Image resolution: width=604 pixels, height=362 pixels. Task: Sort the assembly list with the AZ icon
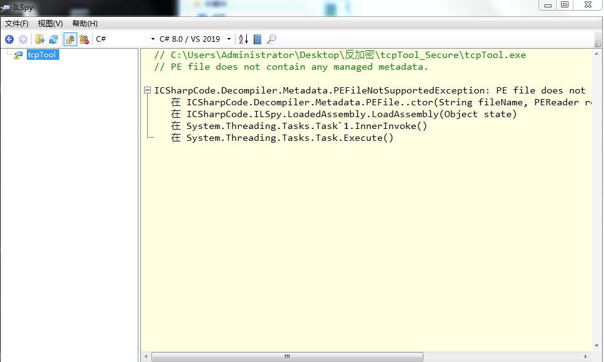point(243,39)
